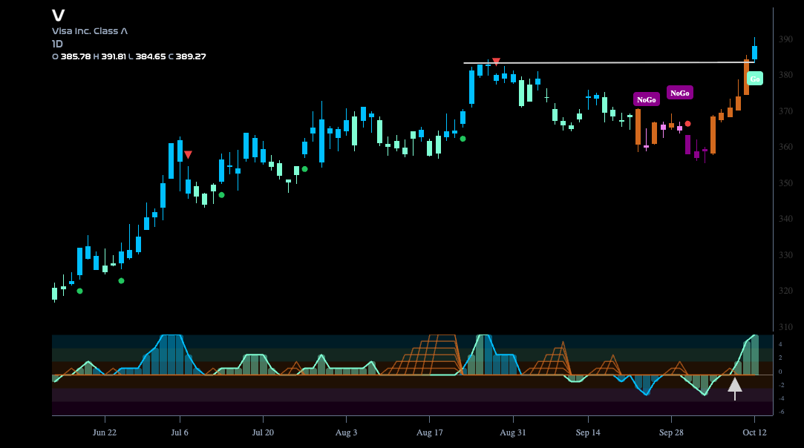Click the V ticker symbol
804x448 pixels.
click(x=58, y=16)
